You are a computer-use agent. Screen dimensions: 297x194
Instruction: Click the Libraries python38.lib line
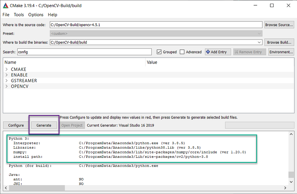[107, 148]
